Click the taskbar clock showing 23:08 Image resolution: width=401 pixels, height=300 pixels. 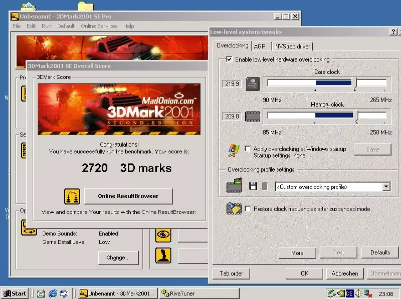click(386, 294)
